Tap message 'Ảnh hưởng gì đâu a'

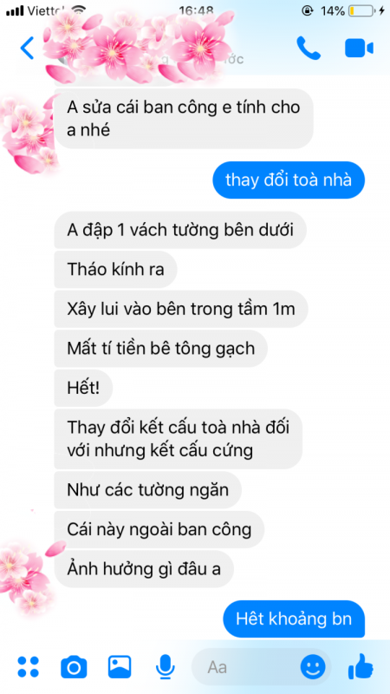point(144,569)
